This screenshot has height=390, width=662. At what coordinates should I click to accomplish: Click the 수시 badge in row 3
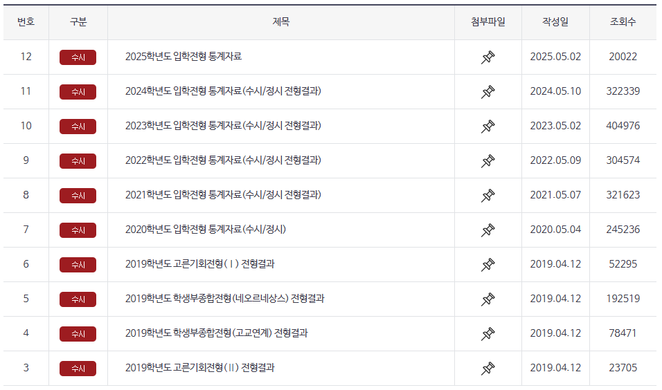[x=78, y=369]
